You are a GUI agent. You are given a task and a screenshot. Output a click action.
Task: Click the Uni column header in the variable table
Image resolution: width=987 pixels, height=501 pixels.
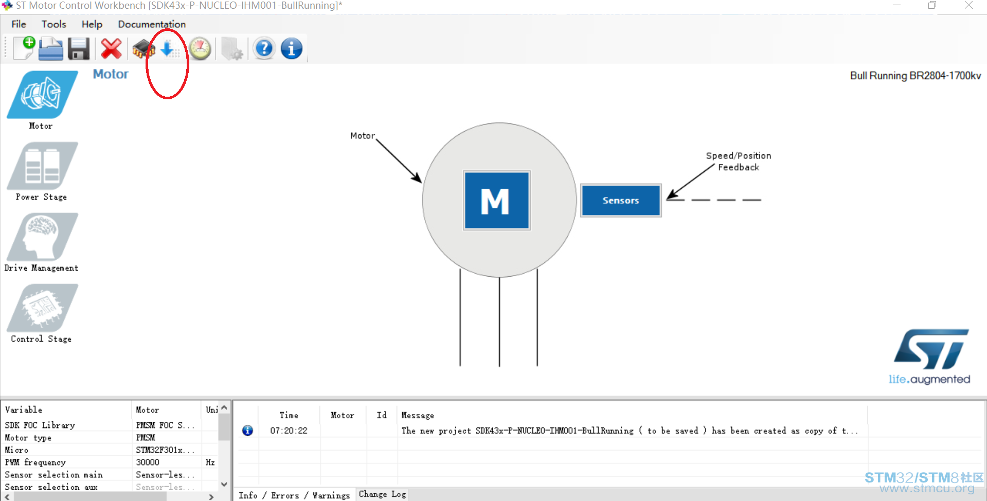pos(210,409)
